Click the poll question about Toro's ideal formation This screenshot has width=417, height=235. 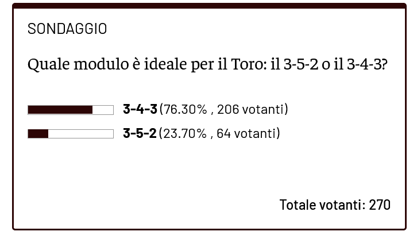tap(207, 64)
